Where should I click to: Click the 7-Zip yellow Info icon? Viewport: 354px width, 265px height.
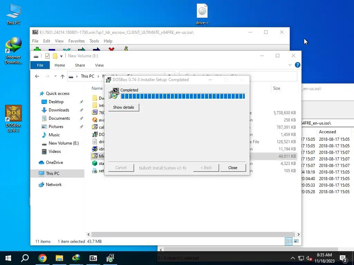click(x=126, y=49)
